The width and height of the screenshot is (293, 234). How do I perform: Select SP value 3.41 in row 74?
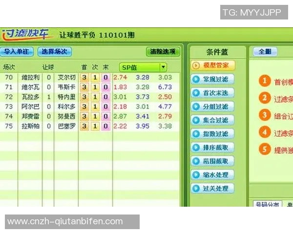(143, 116)
